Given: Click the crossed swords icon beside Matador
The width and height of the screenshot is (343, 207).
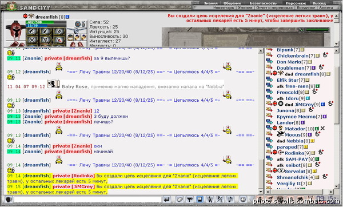Looking at the screenshot, I should pos(322,129).
